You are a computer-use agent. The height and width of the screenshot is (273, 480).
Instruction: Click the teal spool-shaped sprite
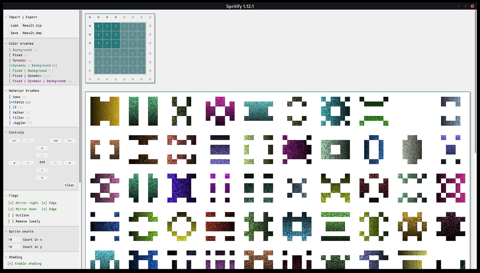(x=258, y=111)
